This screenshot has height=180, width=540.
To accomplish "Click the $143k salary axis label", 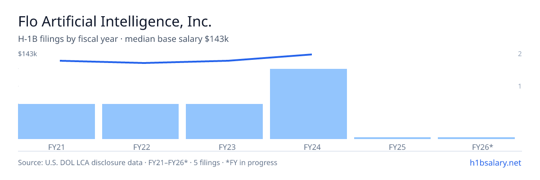I will 27,54.
